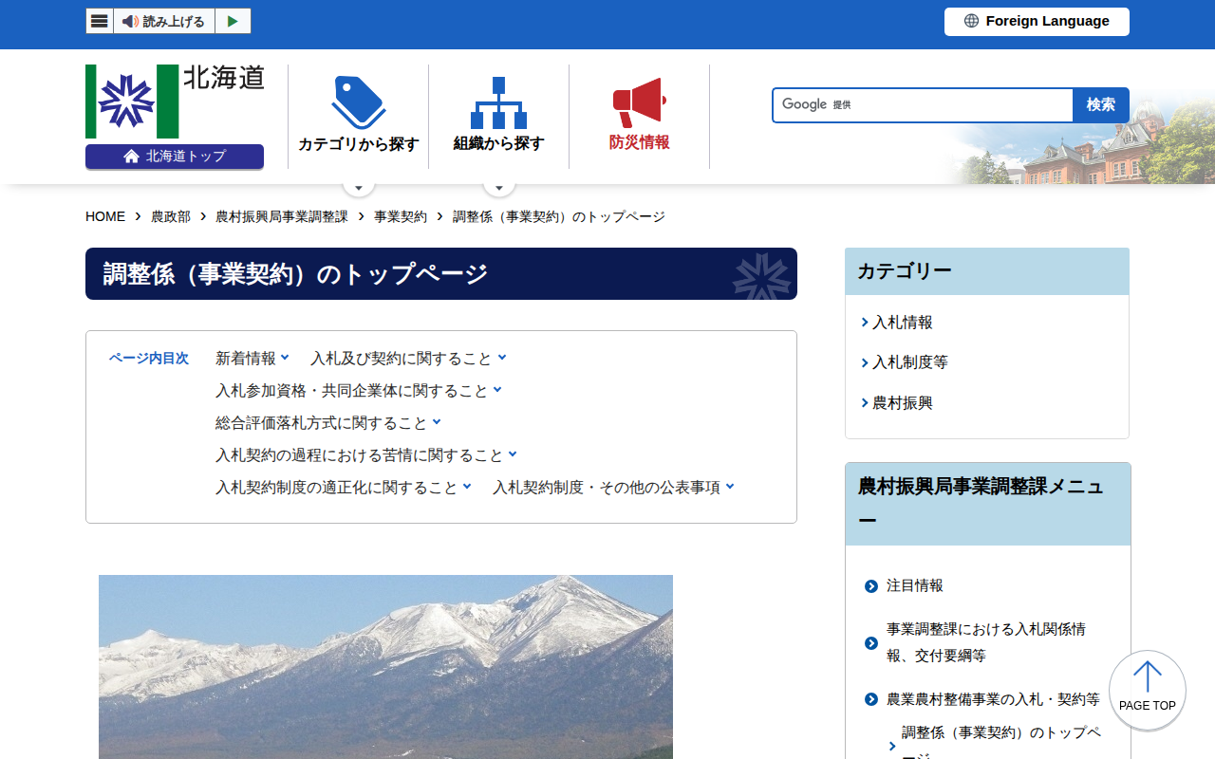This screenshot has width=1215, height=759.
Task: Open 事業調整課における入札関係情報、交付要綱等 menu item
Action: [x=986, y=642]
